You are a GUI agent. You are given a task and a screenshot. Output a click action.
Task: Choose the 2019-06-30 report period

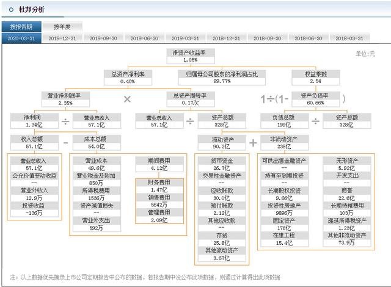(144, 38)
